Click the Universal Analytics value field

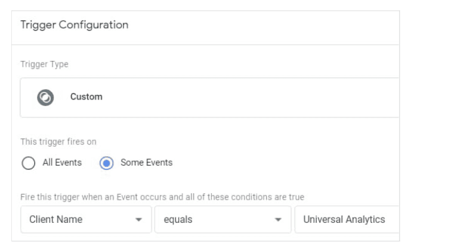(347, 219)
